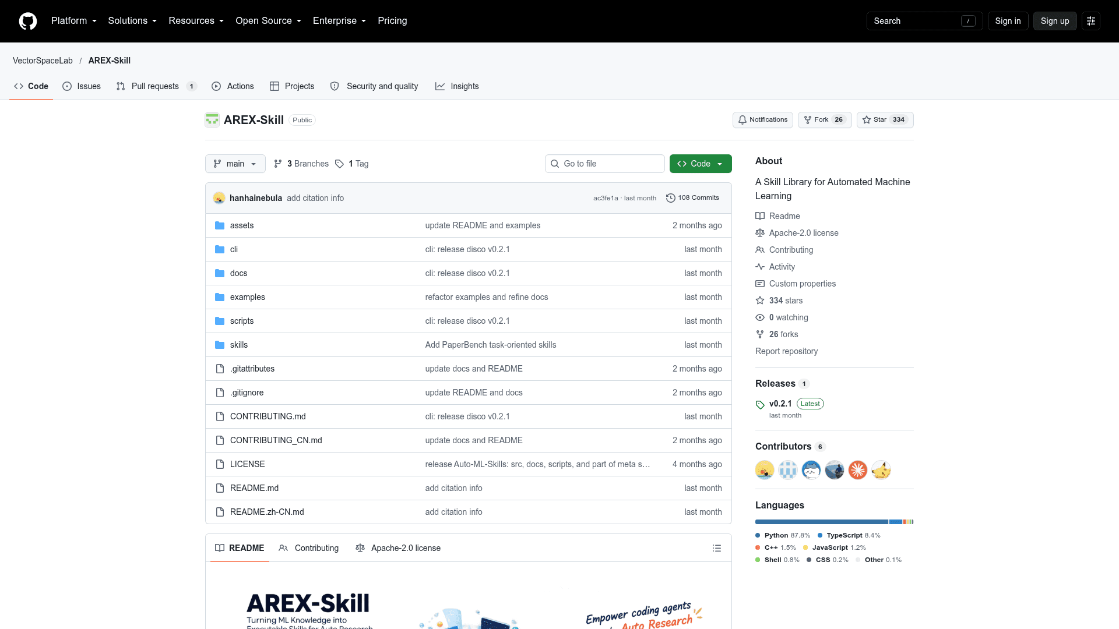Open the orange asterisk contributor avatar
The image size is (1119, 629).
858,470
